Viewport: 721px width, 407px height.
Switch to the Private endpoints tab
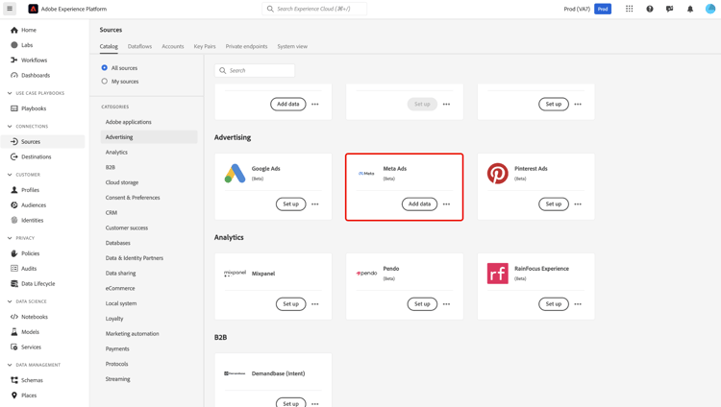pyautogui.click(x=246, y=46)
